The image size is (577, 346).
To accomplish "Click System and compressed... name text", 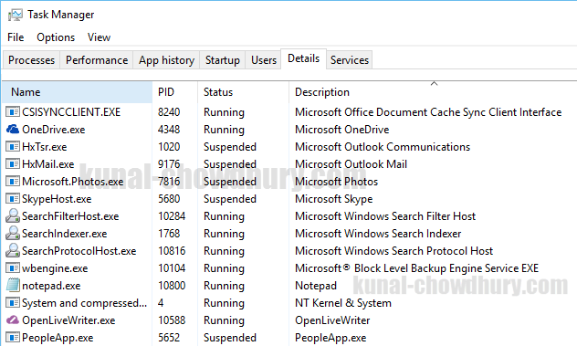I will pos(84,303).
